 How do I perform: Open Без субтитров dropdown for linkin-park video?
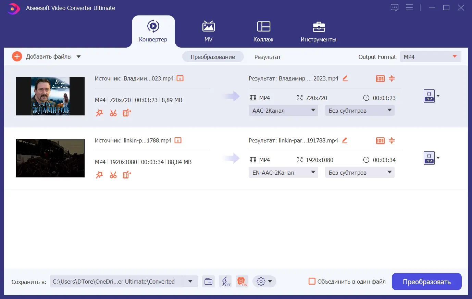click(x=359, y=172)
